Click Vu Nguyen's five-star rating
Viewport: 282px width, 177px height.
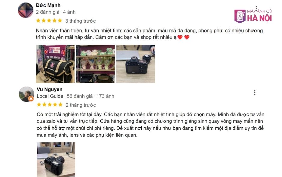coord(50,105)
